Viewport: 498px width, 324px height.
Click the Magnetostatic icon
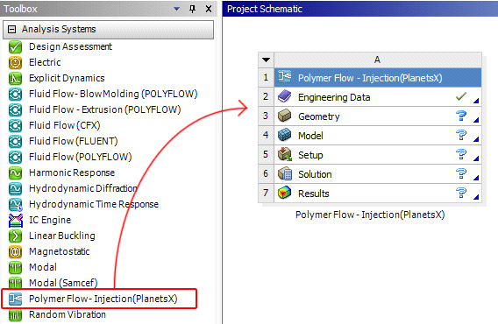click(15, 251)
